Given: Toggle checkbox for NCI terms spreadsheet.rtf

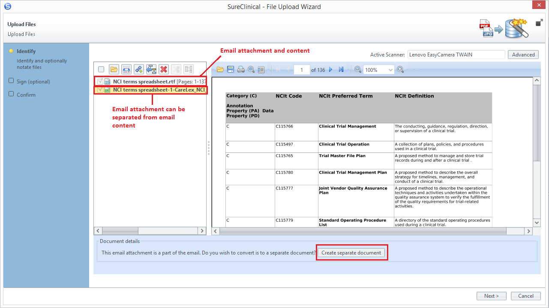Looking at the screenshot, I should click(100, 81).
